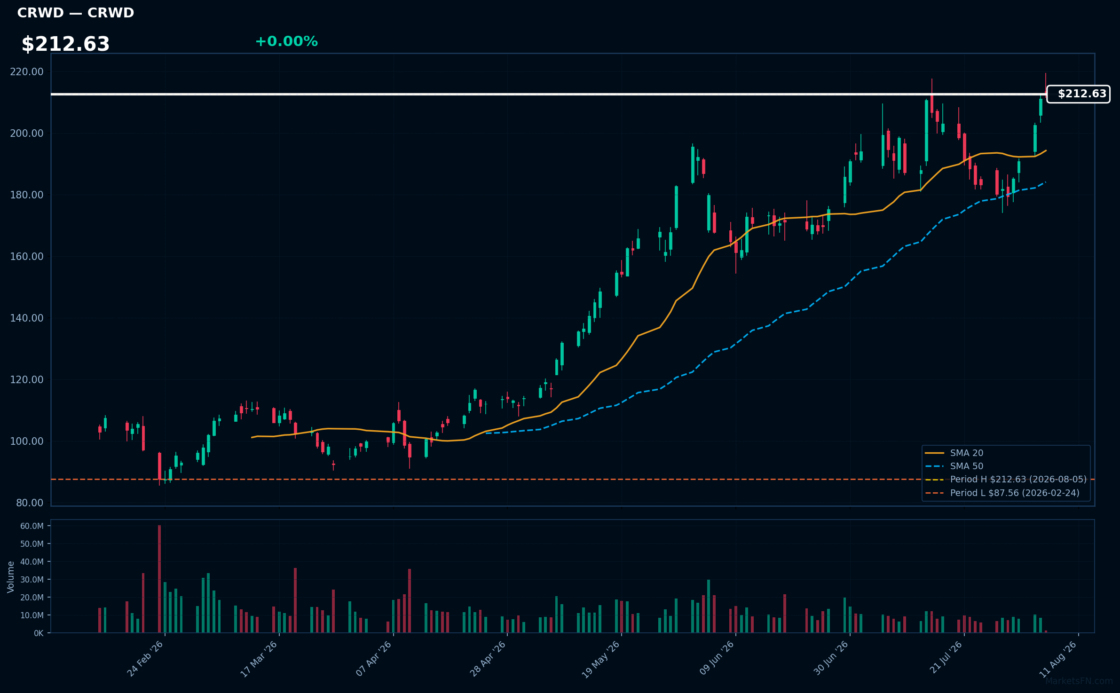This screenshot has width=1120, height=693.
Task: Click the 160.00 price axis label
Action: (x=27, y=256)
